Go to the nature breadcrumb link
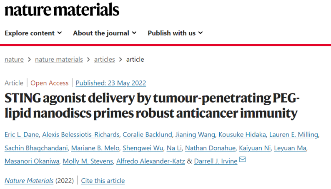This screenshot has width=331, height=189. coord(14,60)
